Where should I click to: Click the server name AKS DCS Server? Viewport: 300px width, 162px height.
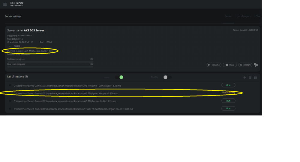pyautogui.click(x=34, y=30)
